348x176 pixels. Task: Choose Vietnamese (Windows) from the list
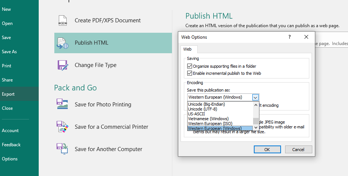click(x=208, y=119)
